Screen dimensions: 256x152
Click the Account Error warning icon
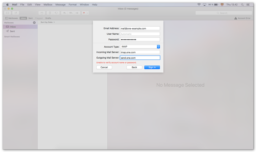click(235, 18)
